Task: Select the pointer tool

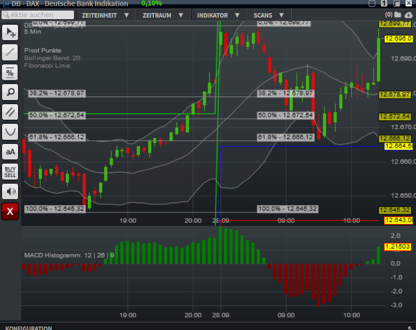Action: pos(10,33)
